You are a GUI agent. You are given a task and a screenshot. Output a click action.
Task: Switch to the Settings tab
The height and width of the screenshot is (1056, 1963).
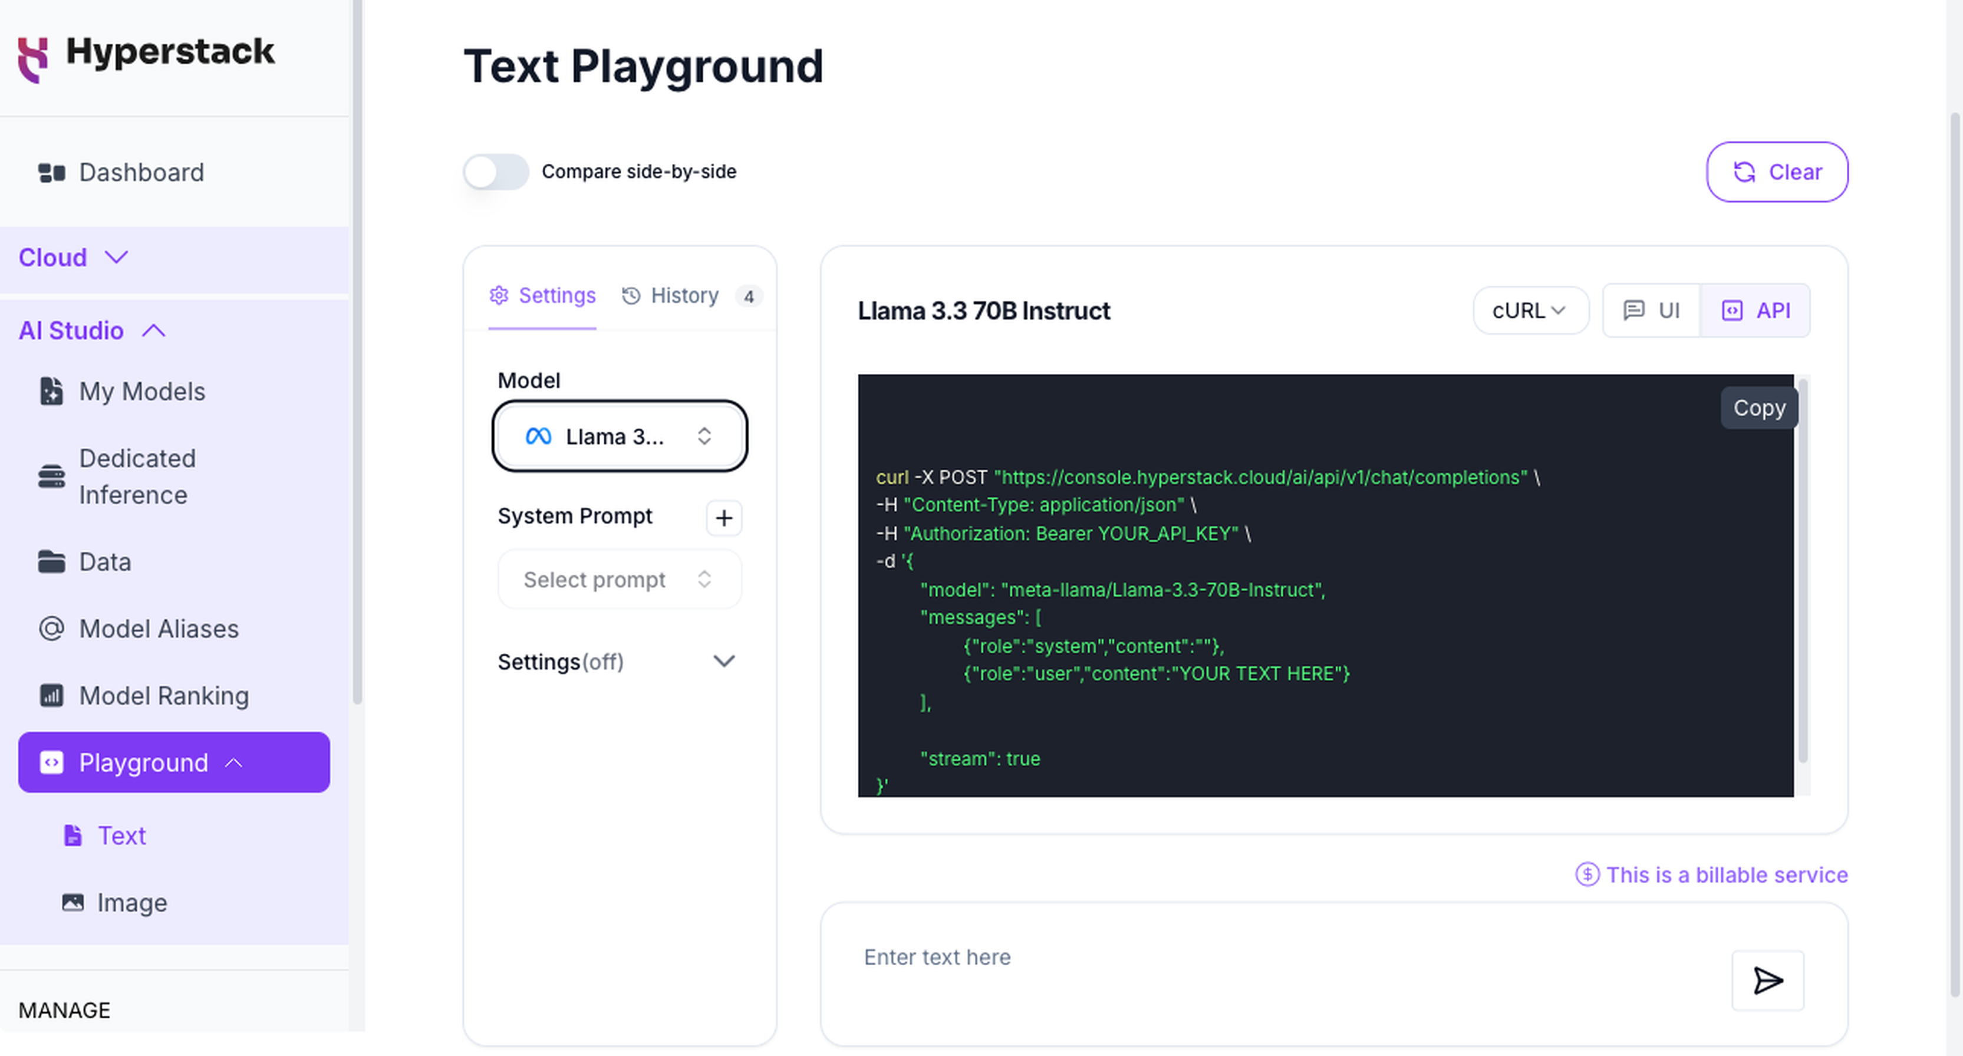point(542,296)
